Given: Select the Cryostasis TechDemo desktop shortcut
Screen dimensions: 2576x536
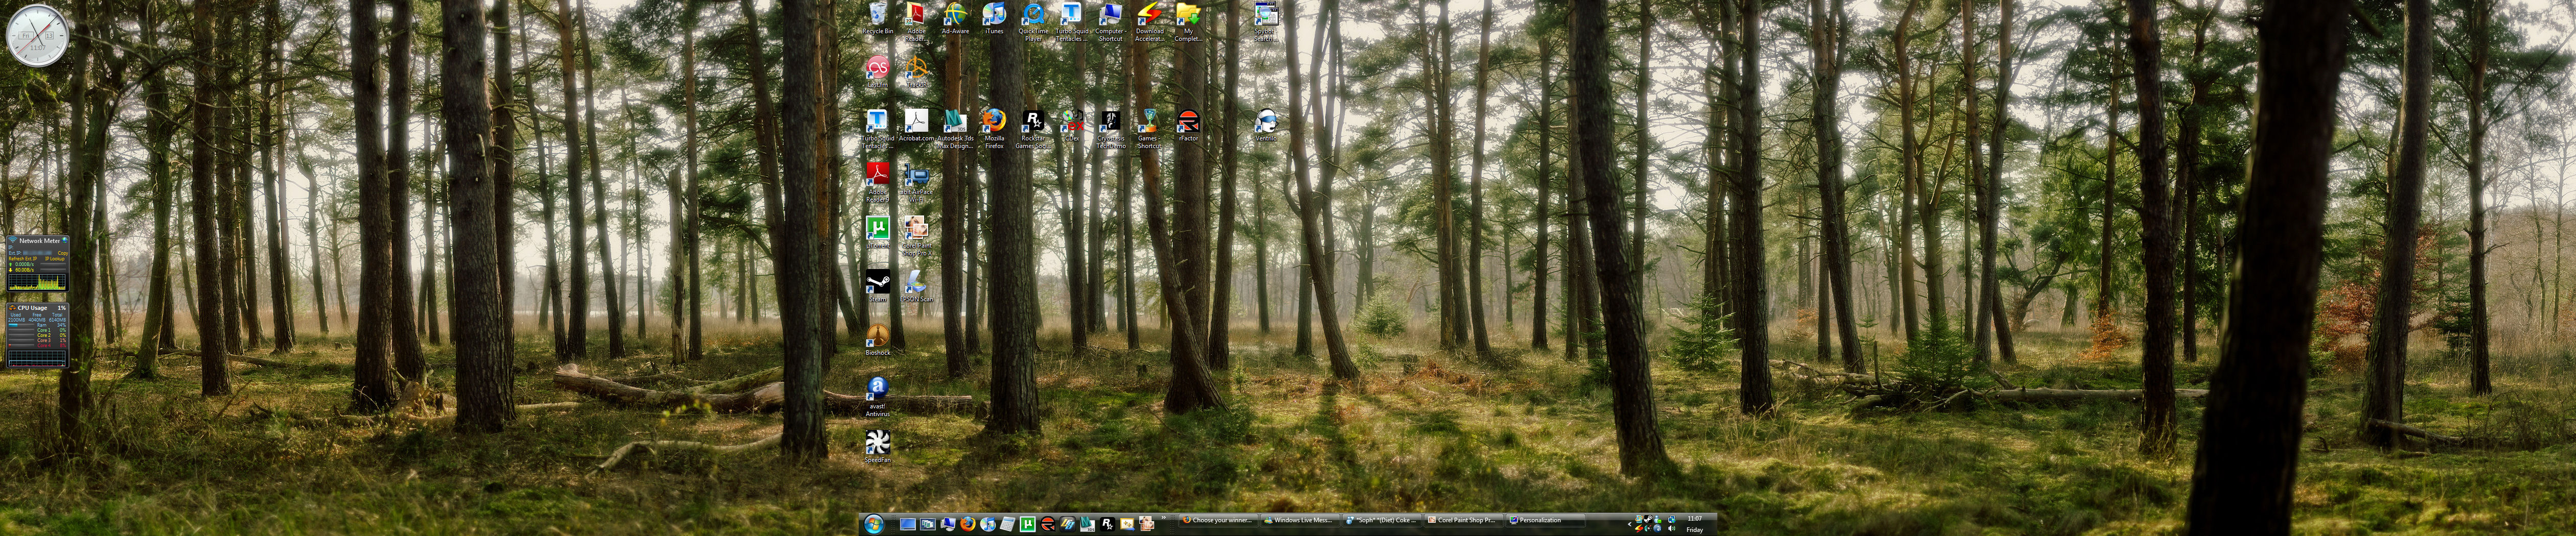Looking at the screenshot, I should coord(1110,130).
